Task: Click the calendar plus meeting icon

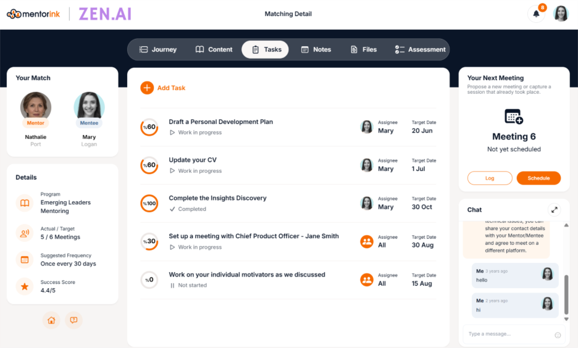Action: pos(514,117)
